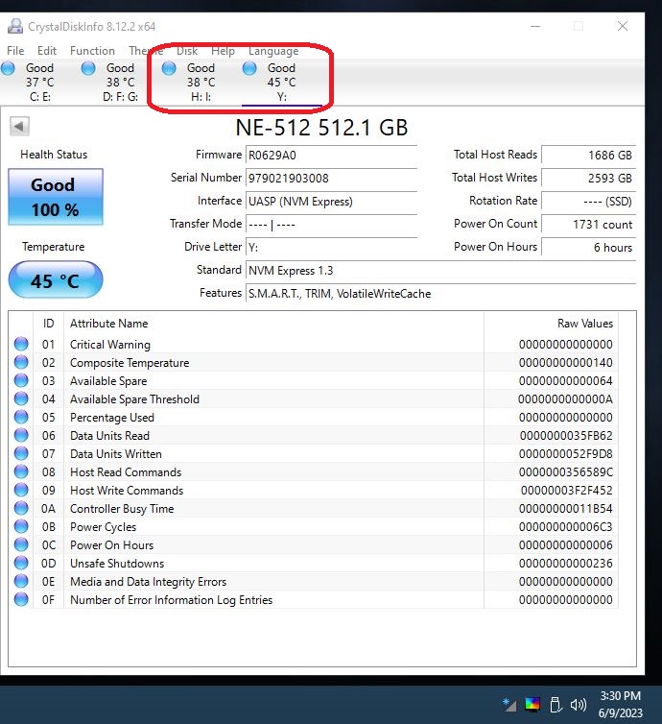Click the Standard field NVM Express 1.3
The width and height of the screenshot is (662, 724).
pyautogui.click(x=440, y=271)
